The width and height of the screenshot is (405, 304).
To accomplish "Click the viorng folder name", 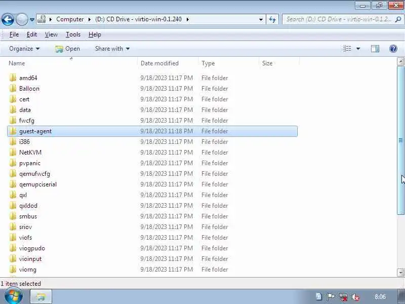I will (28, 270).
